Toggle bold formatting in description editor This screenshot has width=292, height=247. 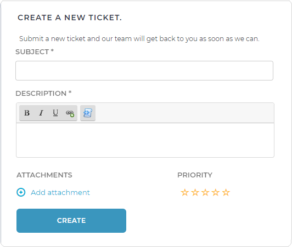click(x=27, y=113)
